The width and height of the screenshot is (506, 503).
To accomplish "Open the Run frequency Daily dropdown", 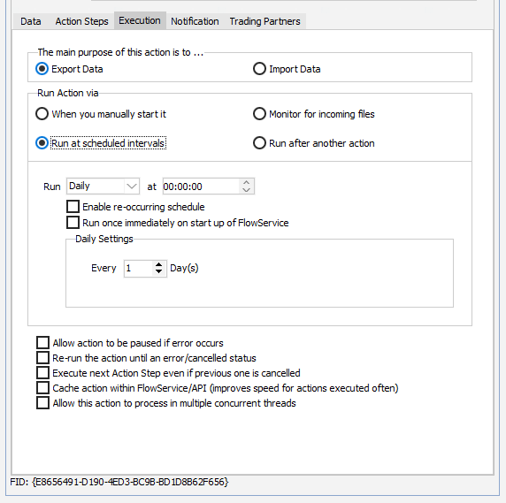I will click(x=103, y=186).
